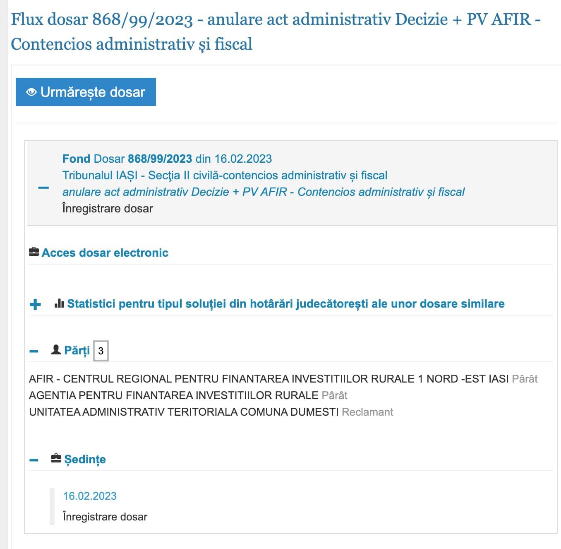Collapse the Ședințe section using minus icon

34,460
